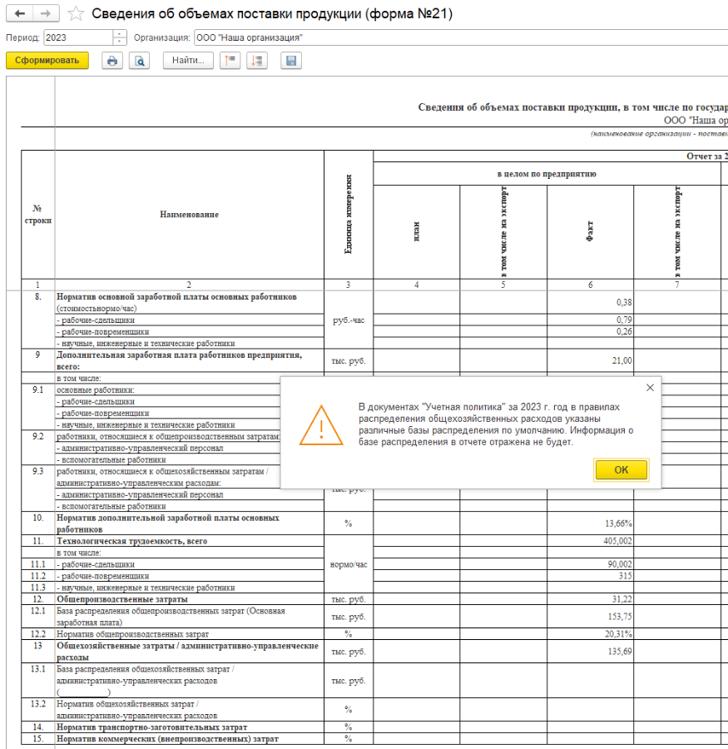The height and width of the screenshot is (749, 728).
Task: Select the 135,69 cell in row 13
Action: [x=590, y=652]
